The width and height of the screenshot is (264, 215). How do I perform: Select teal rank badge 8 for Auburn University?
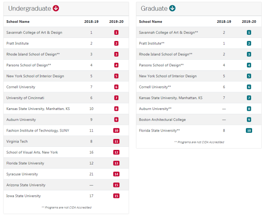pos(249,109)
